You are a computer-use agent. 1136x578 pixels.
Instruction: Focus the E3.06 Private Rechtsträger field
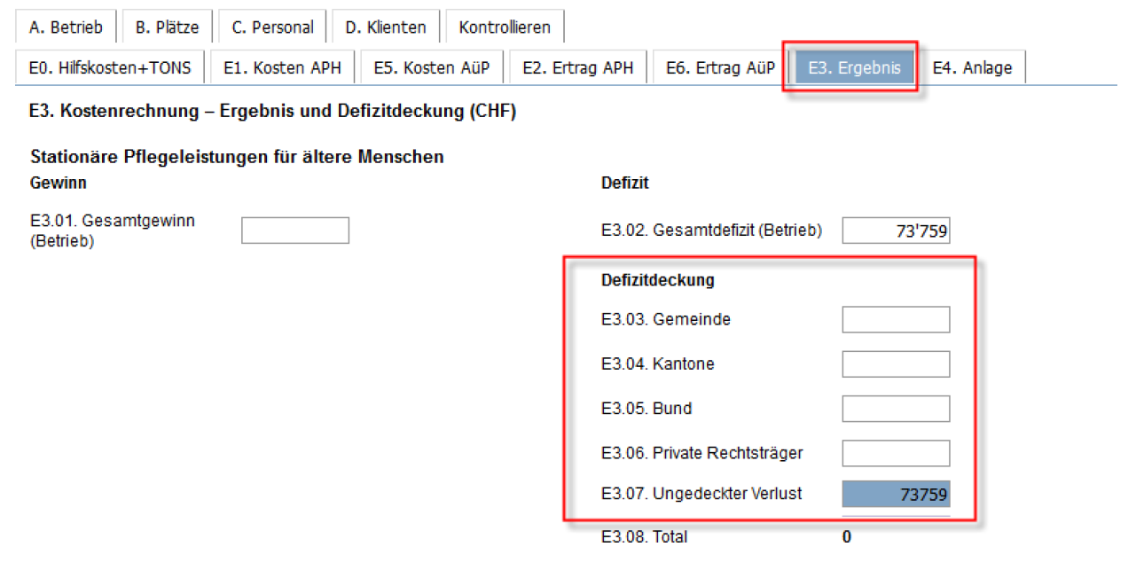tap(896, 453)
